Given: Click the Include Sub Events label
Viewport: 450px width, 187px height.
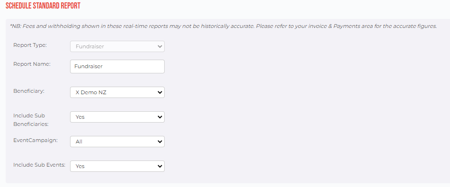Looking at the screenshot, I should [x=39, y=165].
